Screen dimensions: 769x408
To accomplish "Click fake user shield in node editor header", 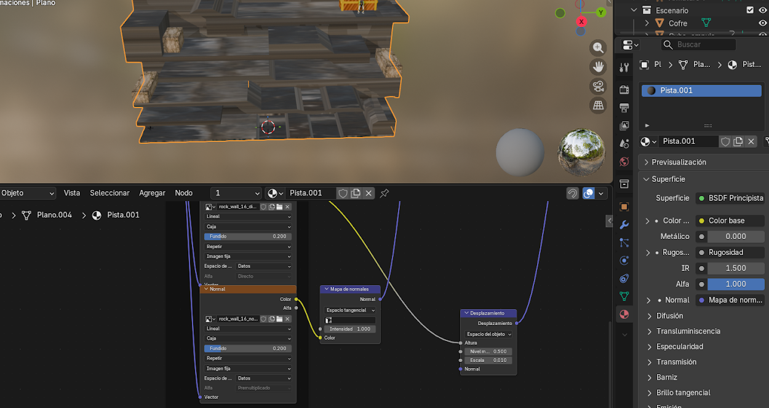I will (343, 193).
